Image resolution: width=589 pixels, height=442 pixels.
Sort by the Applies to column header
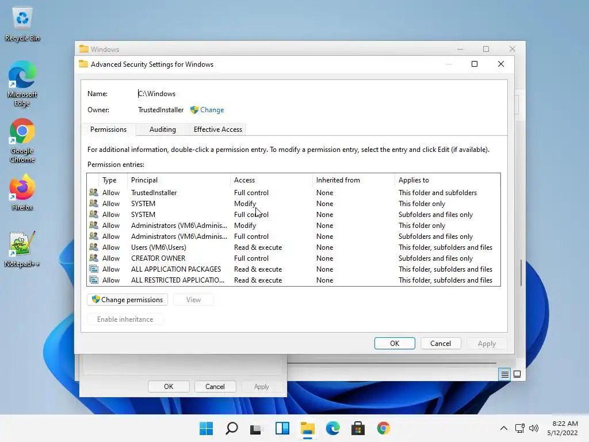coord(448,180)
